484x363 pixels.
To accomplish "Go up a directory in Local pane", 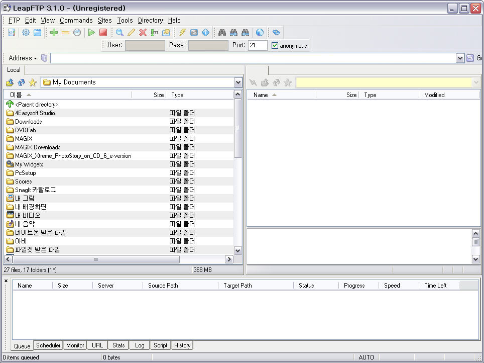I will 10,82.
